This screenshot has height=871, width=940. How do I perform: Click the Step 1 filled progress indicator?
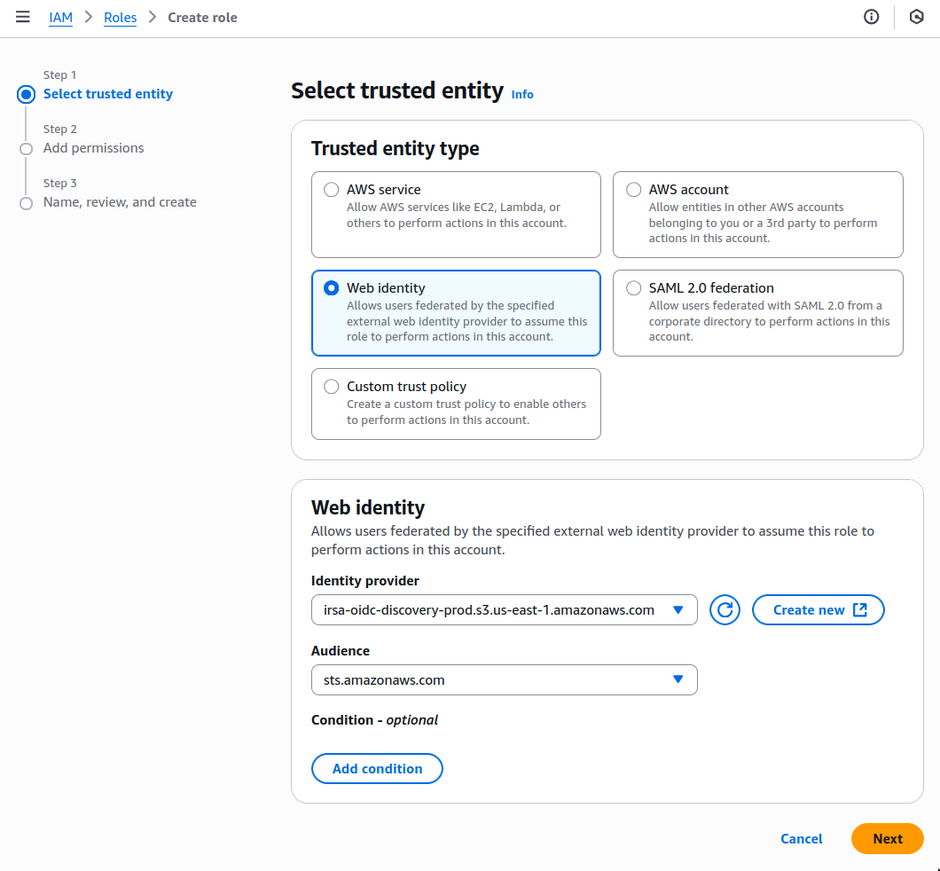click(26, 94)
